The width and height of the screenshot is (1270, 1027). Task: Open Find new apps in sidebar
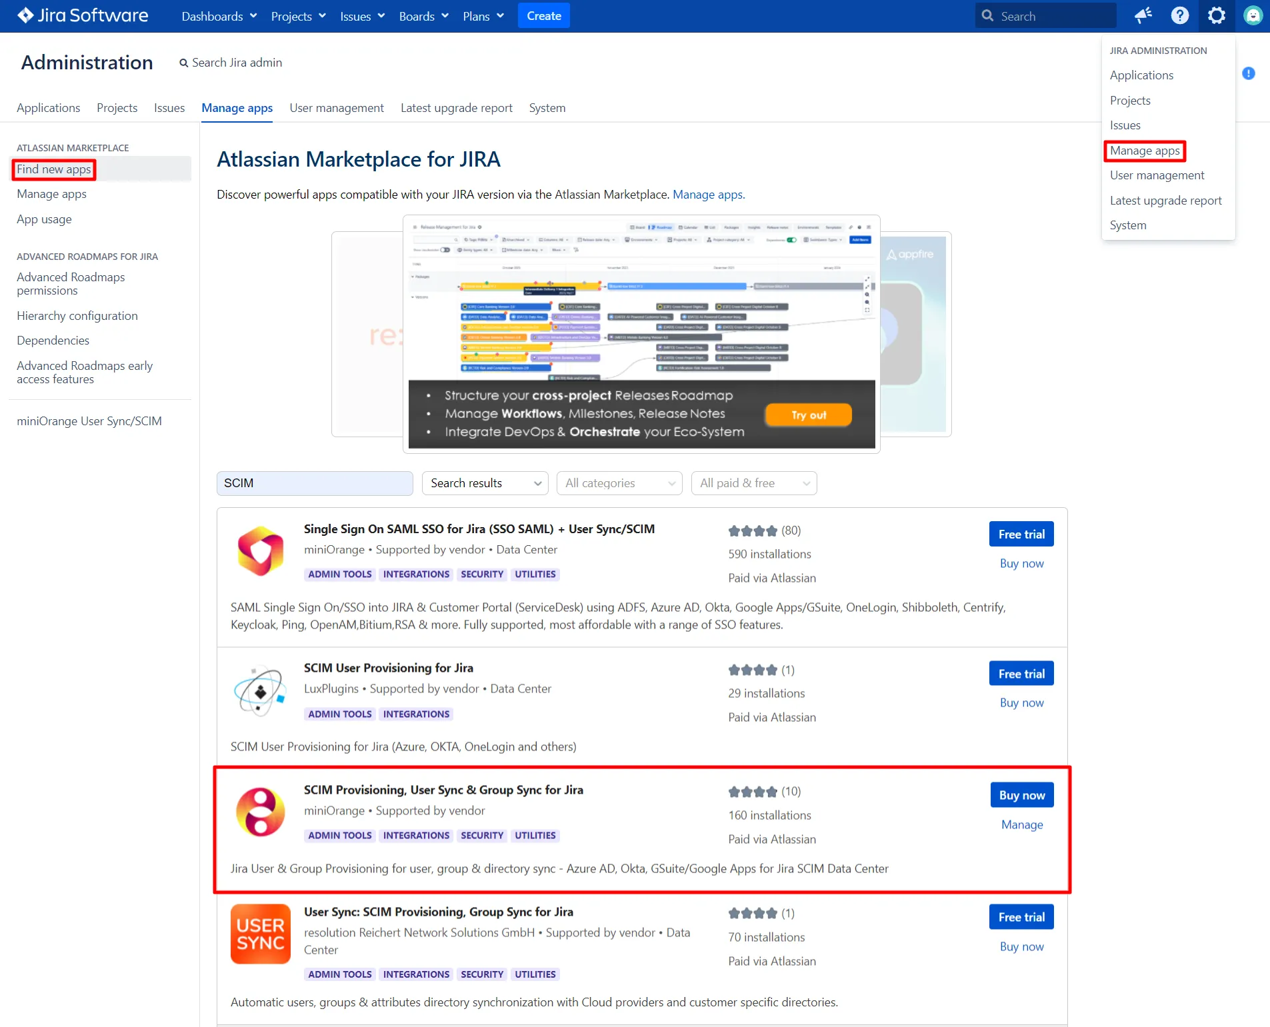54,169
